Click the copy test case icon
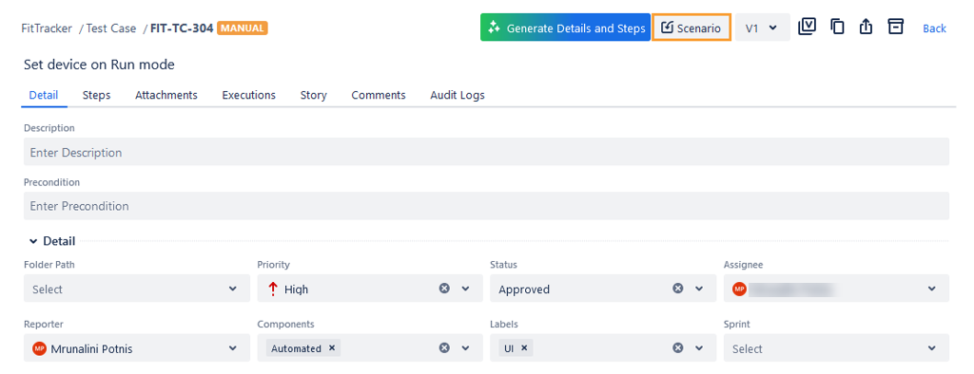 point(837,27)
